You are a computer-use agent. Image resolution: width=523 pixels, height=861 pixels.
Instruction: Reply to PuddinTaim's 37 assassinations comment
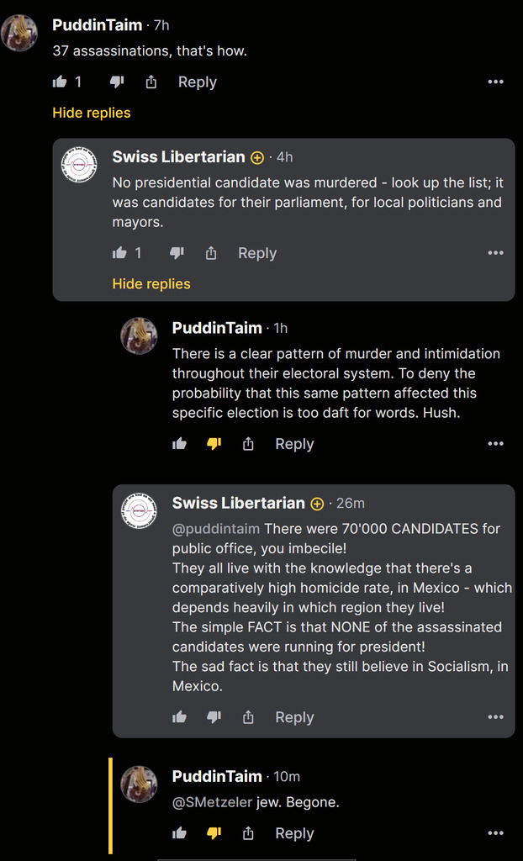[x=197, y=82]
